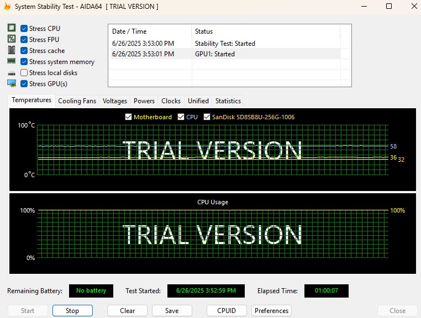Click the cache chip icon beside Stress cache

coord(11,50)
